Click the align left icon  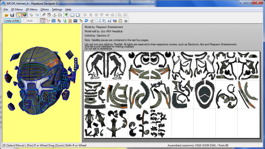pos(85,15)
